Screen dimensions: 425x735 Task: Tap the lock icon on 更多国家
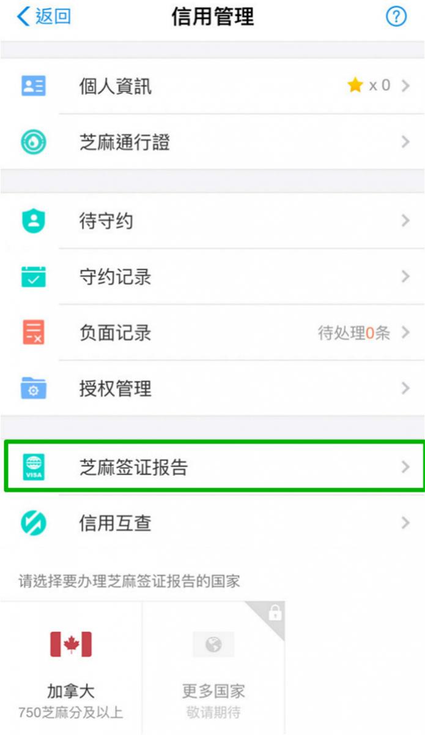click(275, 612)
